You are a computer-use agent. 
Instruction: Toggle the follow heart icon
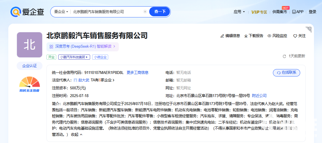click(295, 36)
